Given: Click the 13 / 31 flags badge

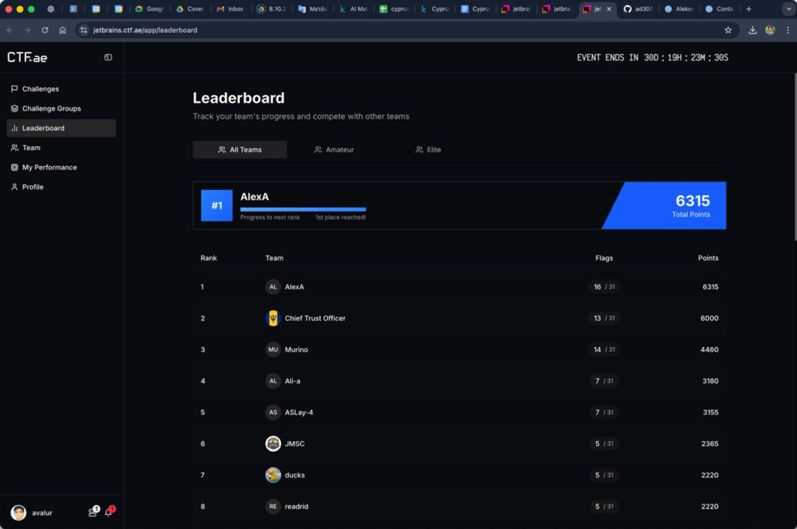Looking at the screenshot, I should 604,318.
